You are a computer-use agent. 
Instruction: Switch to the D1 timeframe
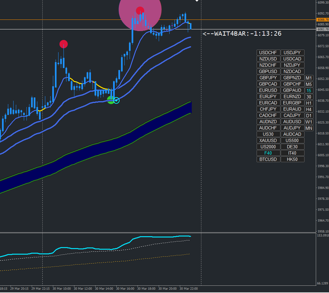309,116
